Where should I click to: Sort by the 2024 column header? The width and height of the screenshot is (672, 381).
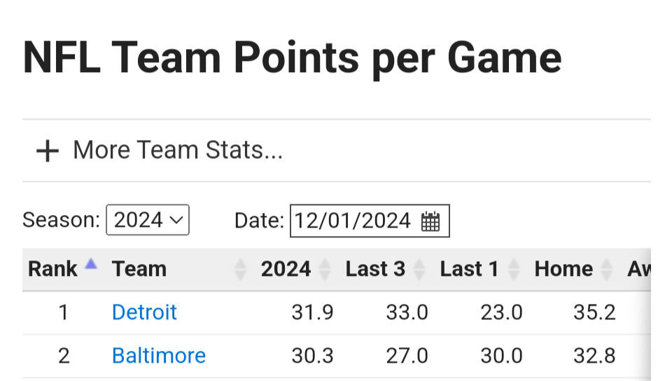click(286, 269)
